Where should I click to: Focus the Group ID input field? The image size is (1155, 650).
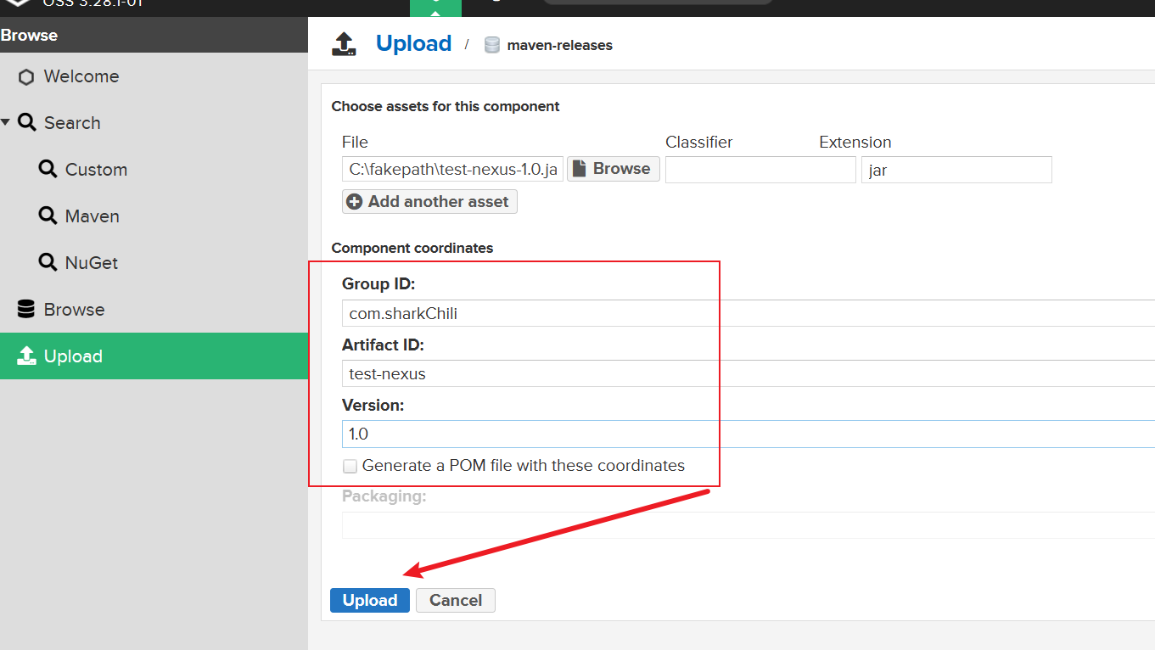click(x=747, y=313)
